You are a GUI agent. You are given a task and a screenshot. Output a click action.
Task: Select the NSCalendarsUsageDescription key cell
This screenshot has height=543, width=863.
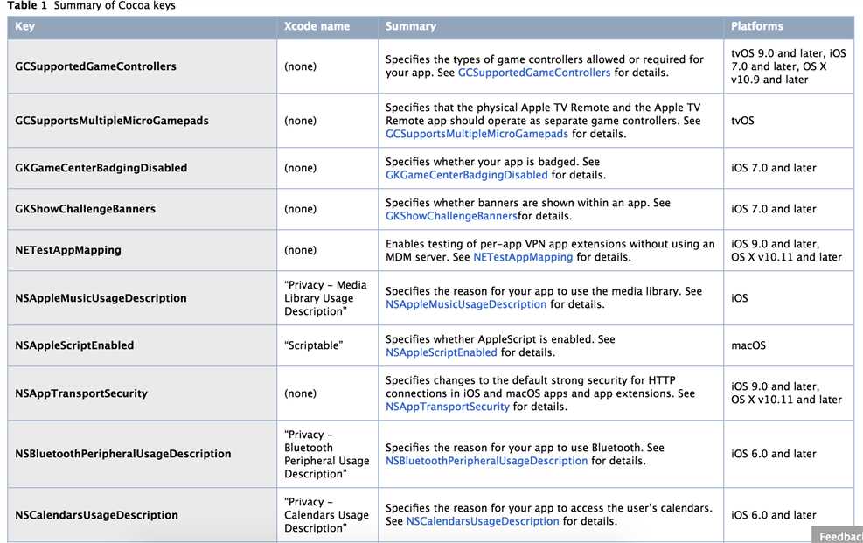click(142, 515)
